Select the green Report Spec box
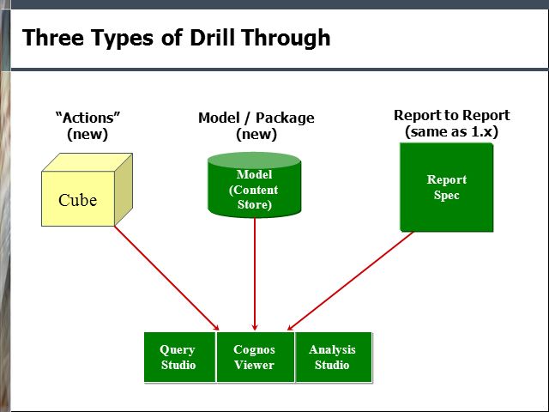The height and width of the screenshot is (412, 549). (x=447, y=187)
